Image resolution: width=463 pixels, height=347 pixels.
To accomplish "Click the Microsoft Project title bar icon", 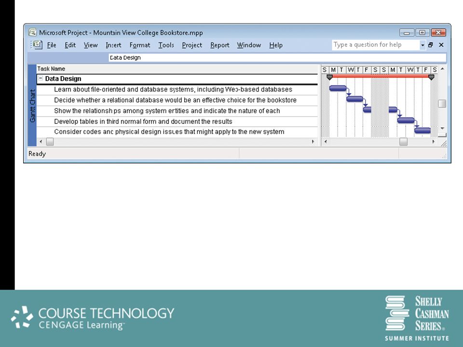I will point(32,32).
